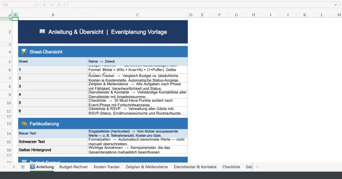Viewport: 342px width, 179px height.
Task: Add a new sheet with plus button
Action: [x=257, y=167]
